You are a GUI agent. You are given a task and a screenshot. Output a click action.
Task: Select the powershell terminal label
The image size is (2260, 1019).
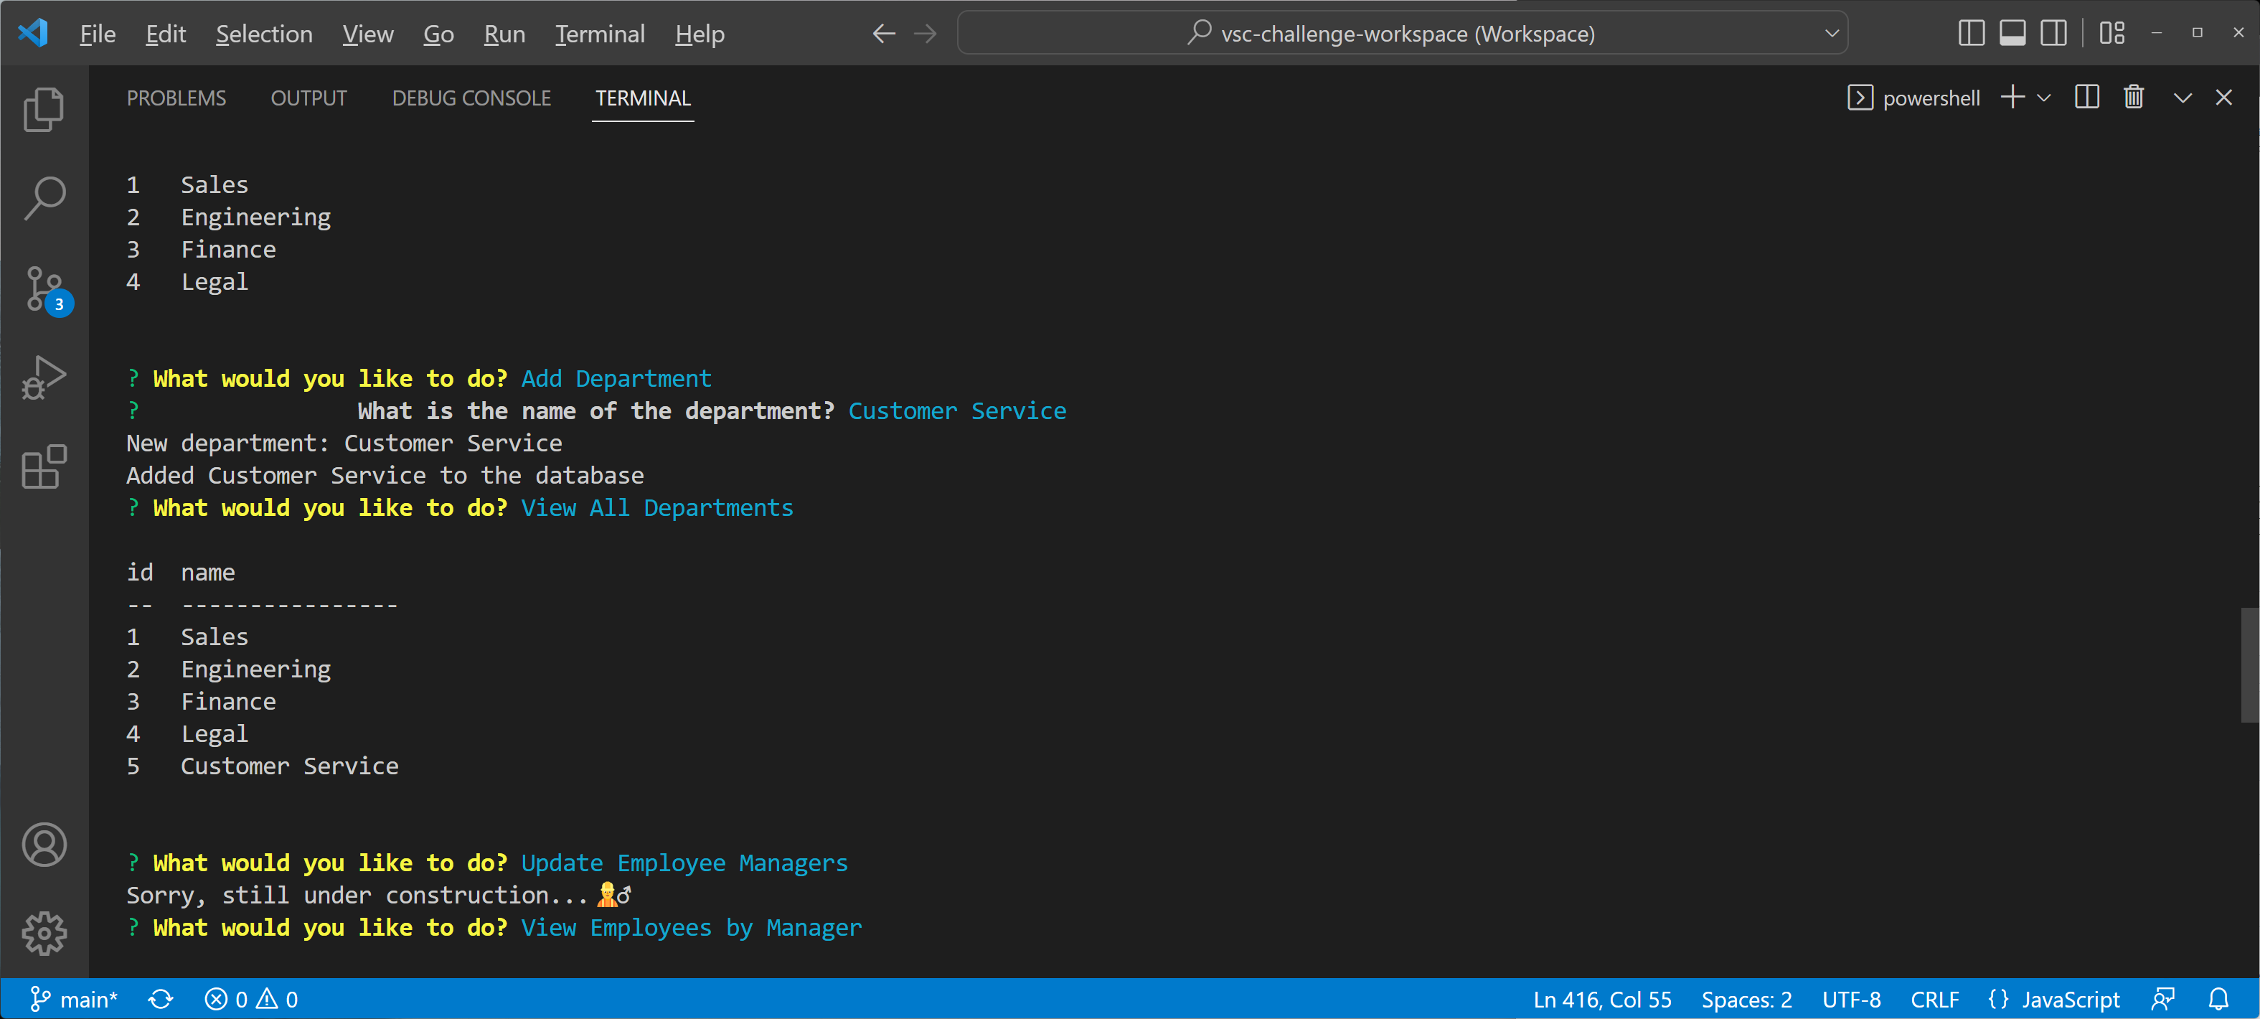1913,98
